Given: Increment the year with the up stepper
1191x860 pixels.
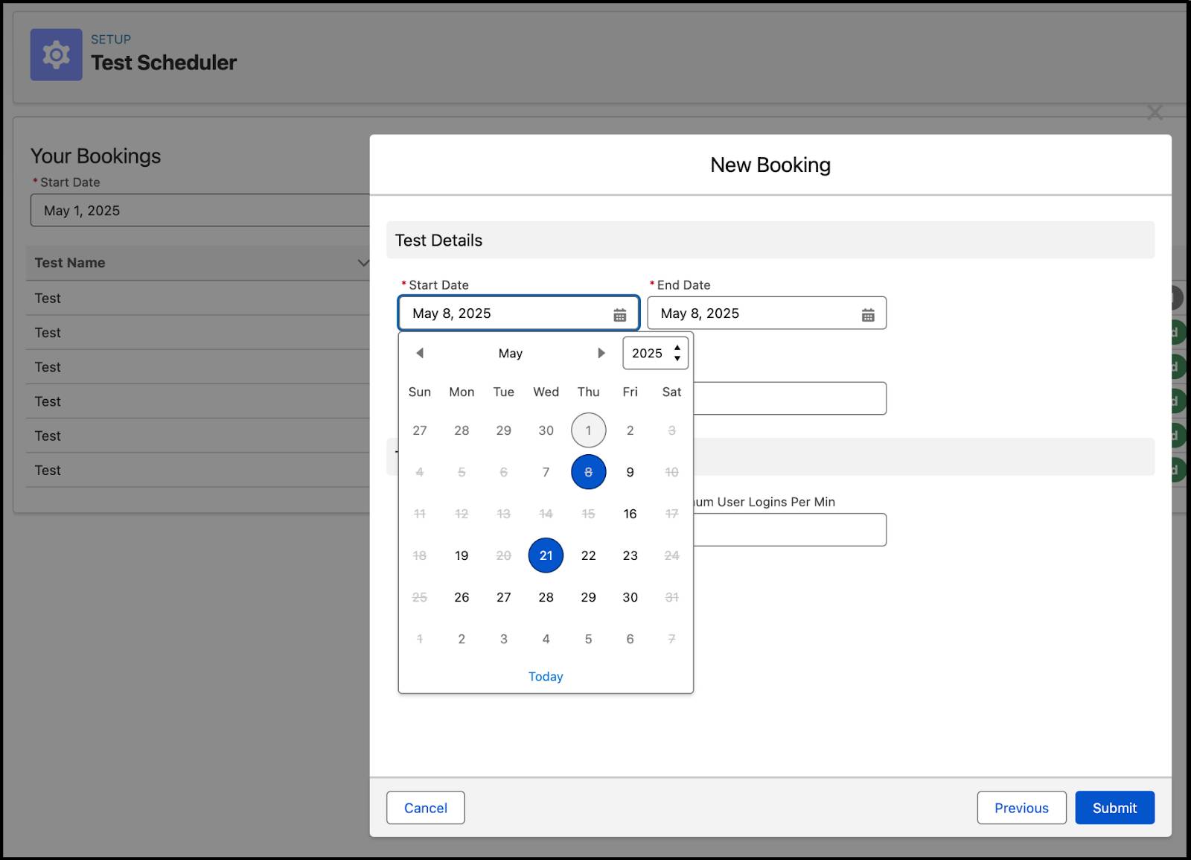Looking at the screenshot, I should pyautogui.click(x=677, y=347).
